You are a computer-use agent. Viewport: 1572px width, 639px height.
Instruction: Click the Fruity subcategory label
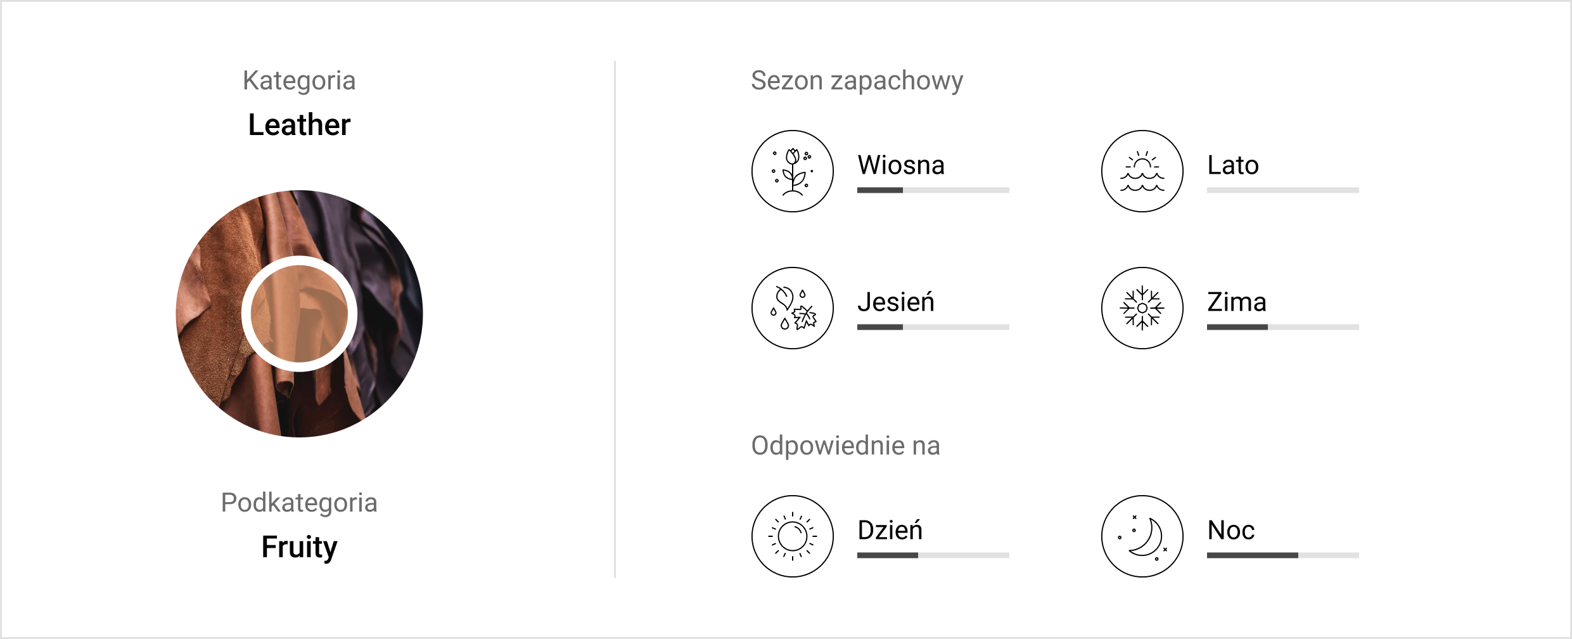pyautogui.click(x=299, y=547)
